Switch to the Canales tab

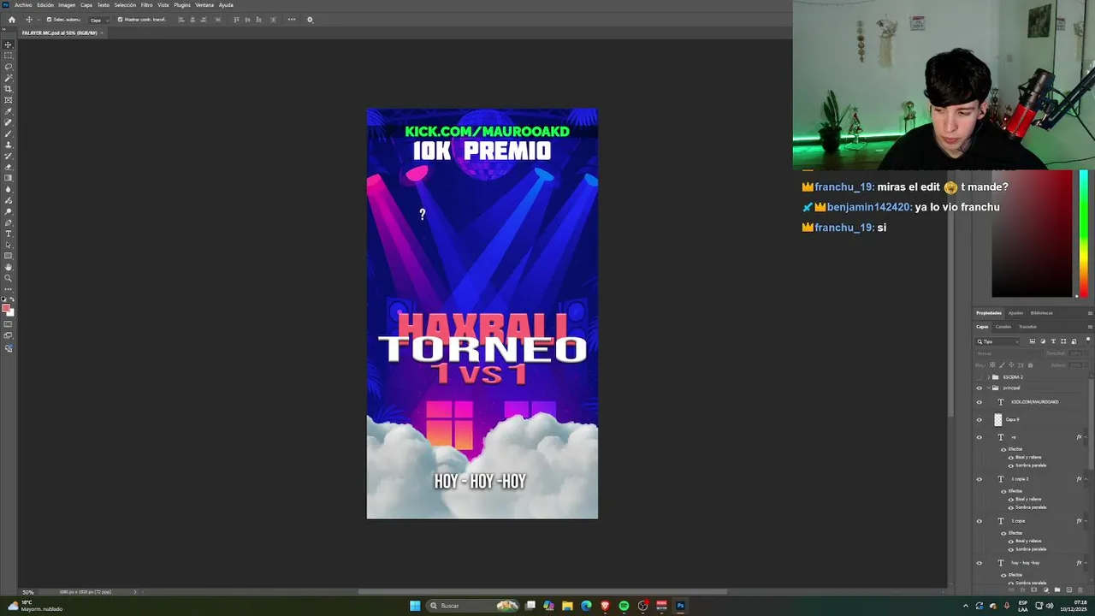click(1003, 326)
